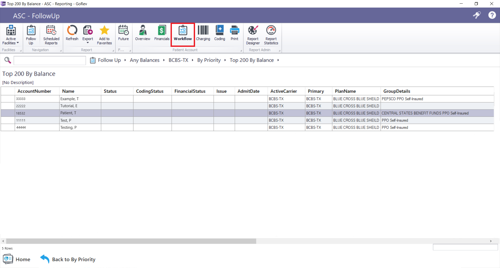This screenshot has height=268, width=500.
Task: Print the report
Action: click(234, 33)
